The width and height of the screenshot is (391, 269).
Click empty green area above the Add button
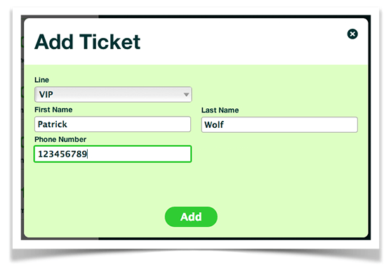coord(191,185)
